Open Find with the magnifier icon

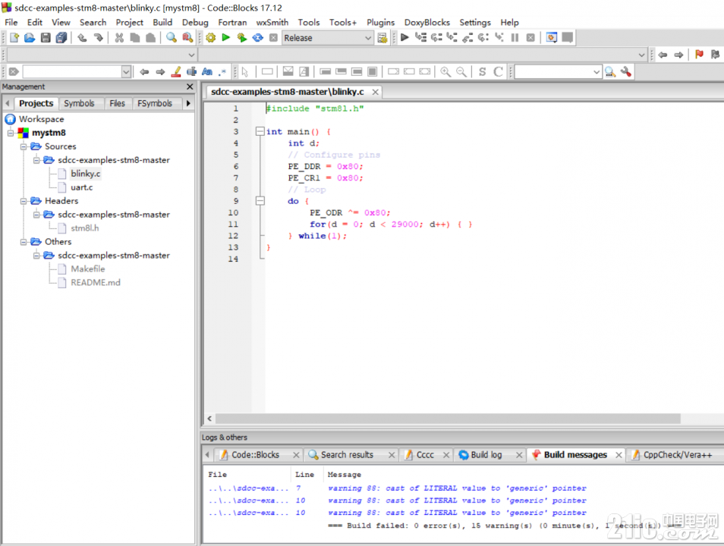[172, 37]
